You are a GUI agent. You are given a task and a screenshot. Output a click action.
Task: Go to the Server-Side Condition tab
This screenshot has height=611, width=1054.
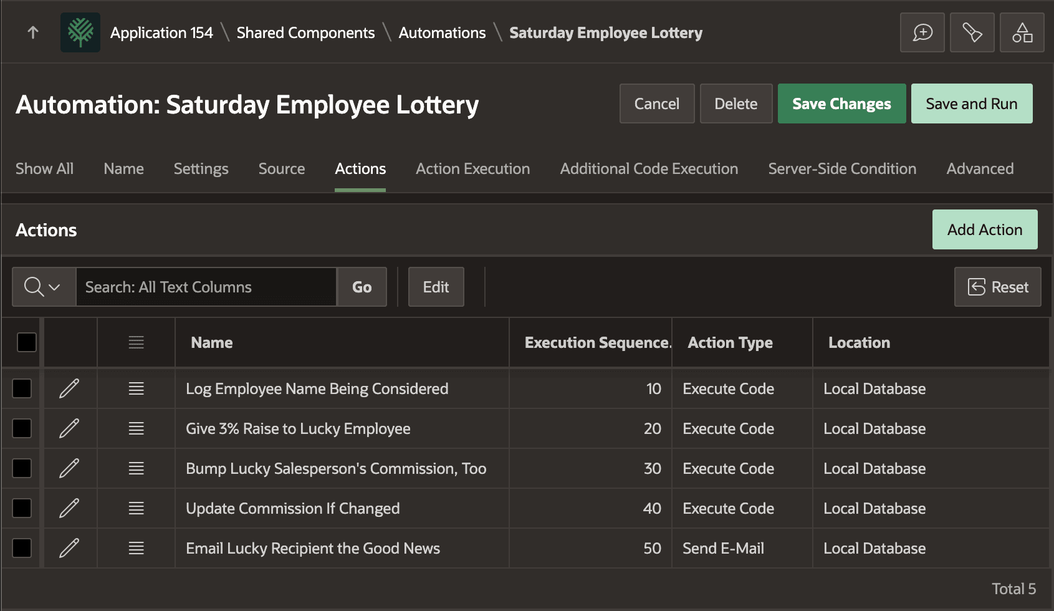pos(842,168)
